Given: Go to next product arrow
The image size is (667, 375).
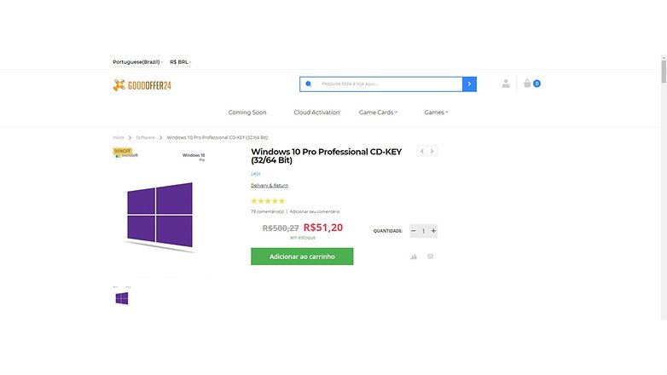Looking at the screenshot, I should coord(432,152).
